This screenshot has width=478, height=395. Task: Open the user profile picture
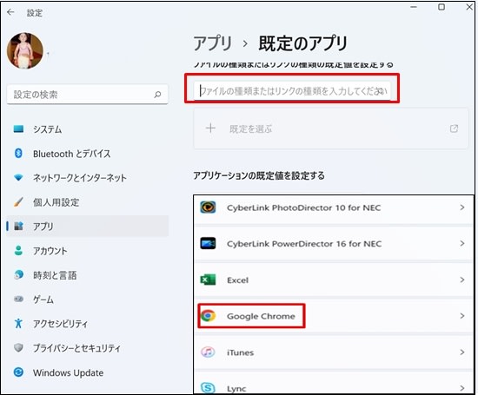coord(25,51)
